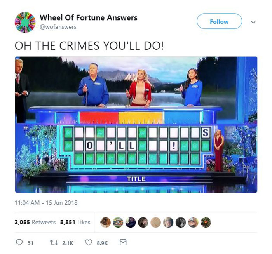Open the plain beige liker avatar
The height and width of the screenshot is (254, 272).
pos(155,222)
